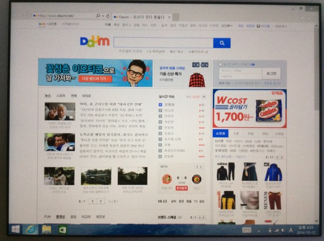The image size is (324, 241).
Task: Click the blue Daum search magnifier button
Action: pos(222,43)
